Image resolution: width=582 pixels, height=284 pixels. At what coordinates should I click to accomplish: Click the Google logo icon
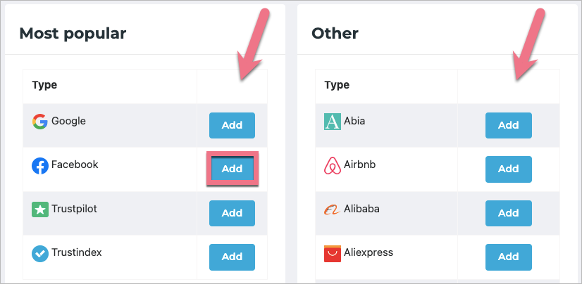point(40,121)
